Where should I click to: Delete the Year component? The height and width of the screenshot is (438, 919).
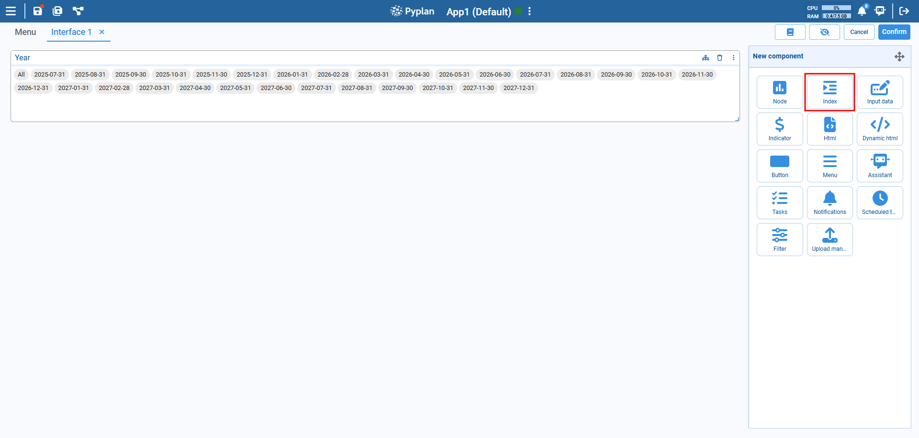[x=720, y=57]
